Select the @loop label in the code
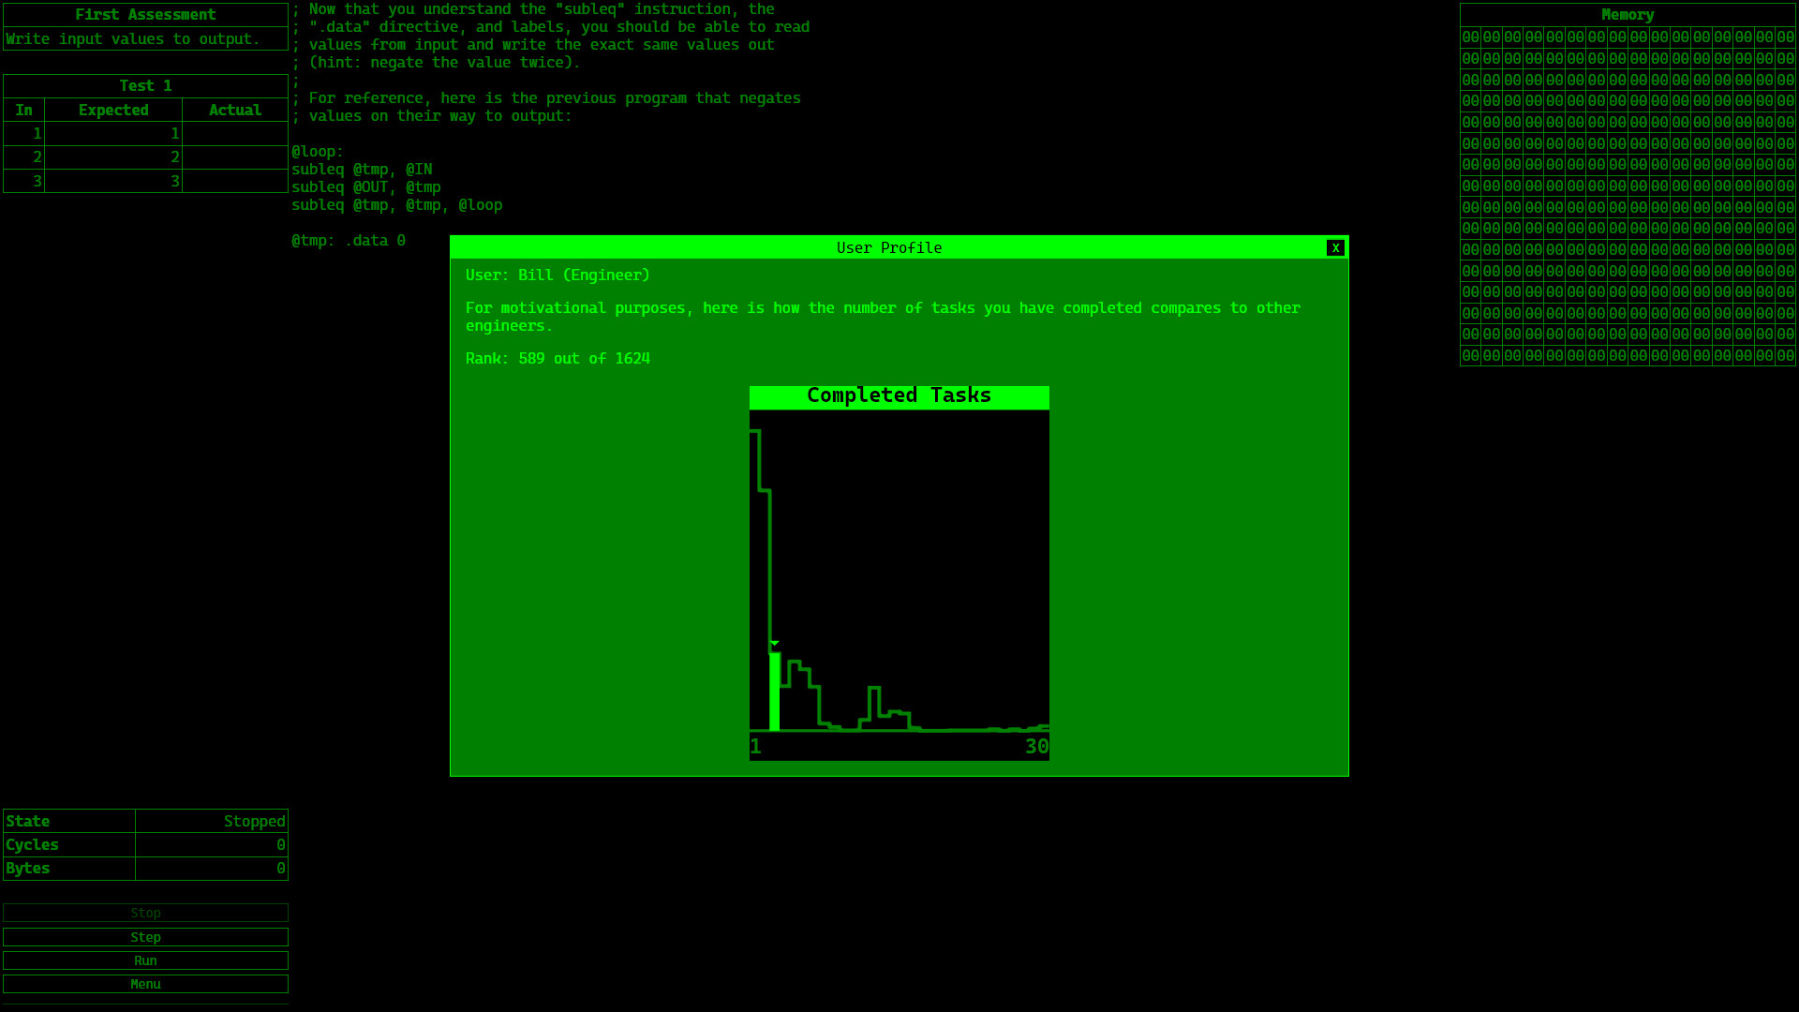1799x1012 pixels. 318,151
